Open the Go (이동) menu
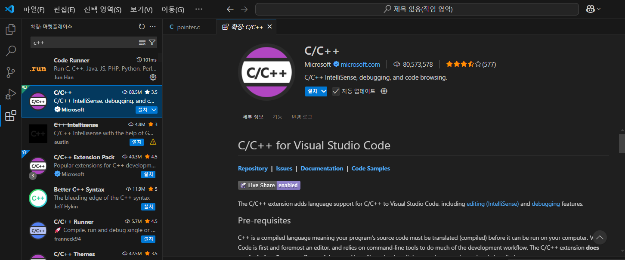The height and width of the screenshot is (260, 625). point(173,9)
